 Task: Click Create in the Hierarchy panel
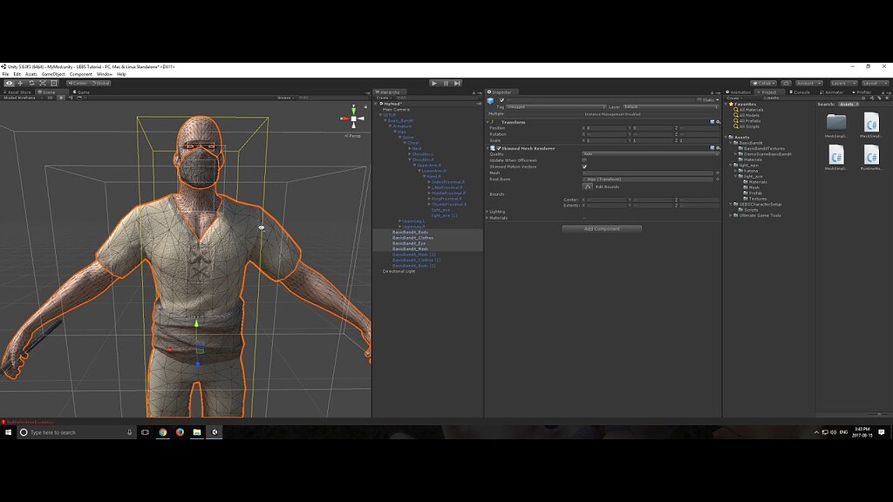pos(381,97)
